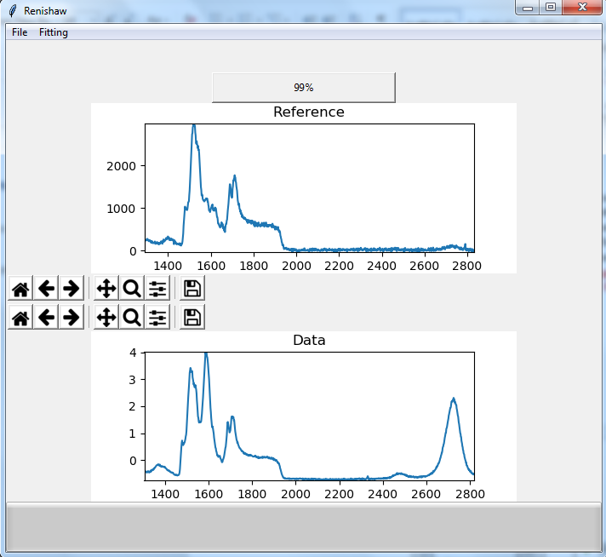Save figure using upper toolbar disk icon

tap(192, 288)
